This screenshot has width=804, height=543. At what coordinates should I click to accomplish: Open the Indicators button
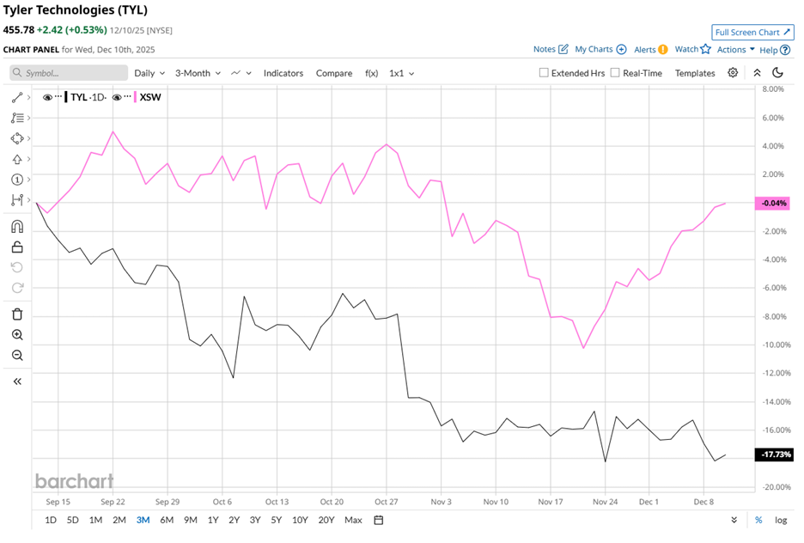(283, 73)
